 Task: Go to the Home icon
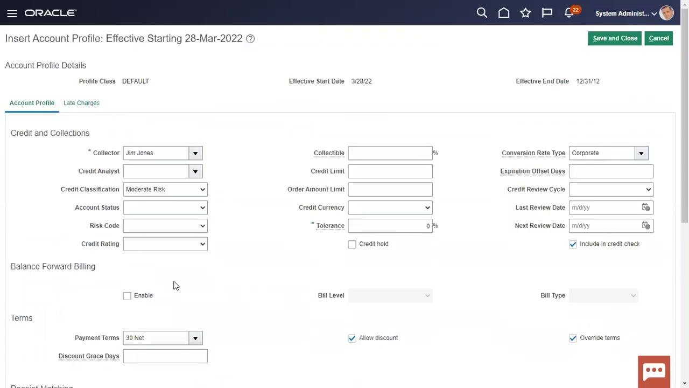tap(504, 13)
